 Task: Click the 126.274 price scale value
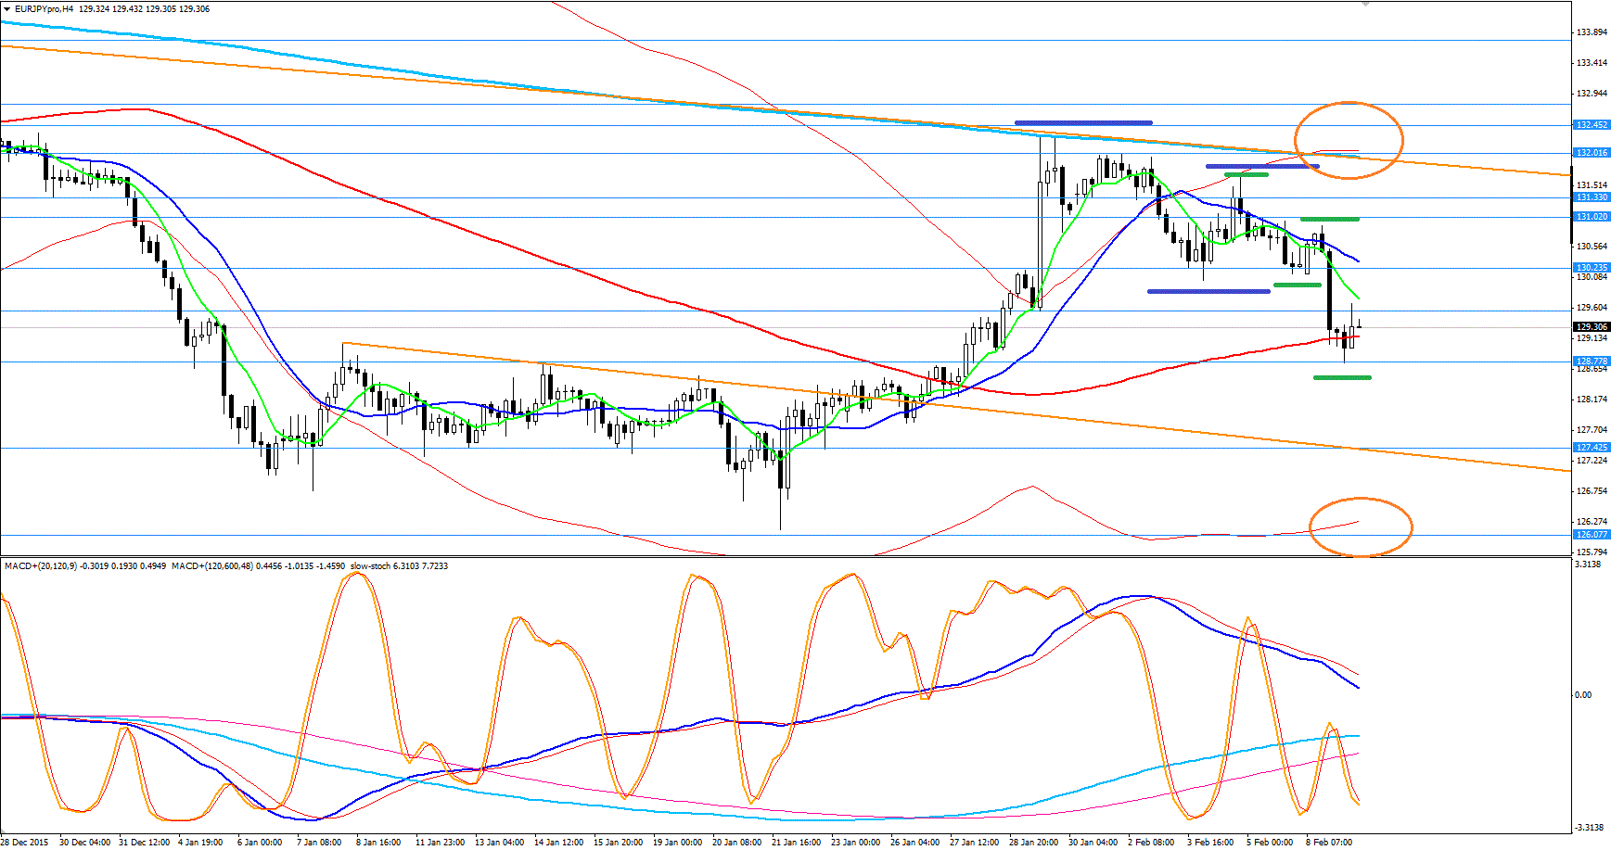(x=1592, y=522)
